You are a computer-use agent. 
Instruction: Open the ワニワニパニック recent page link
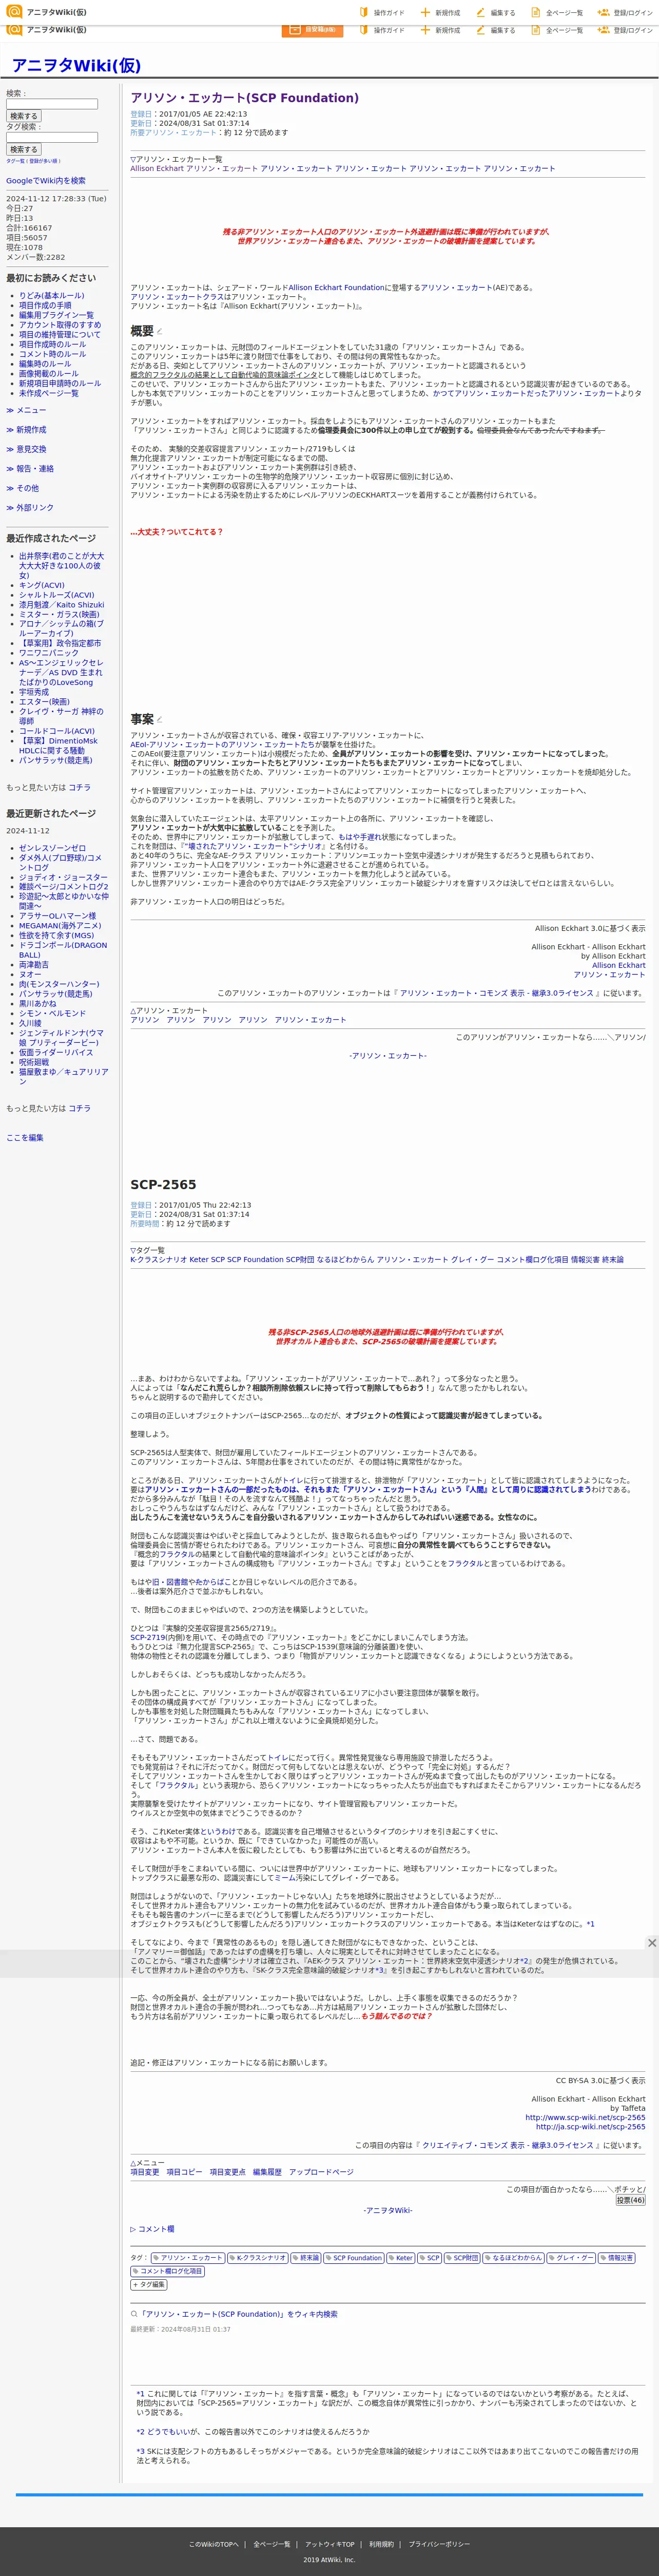point(48,653)
